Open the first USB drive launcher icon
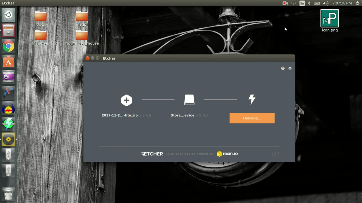362x203 pixels. [8, 155]
